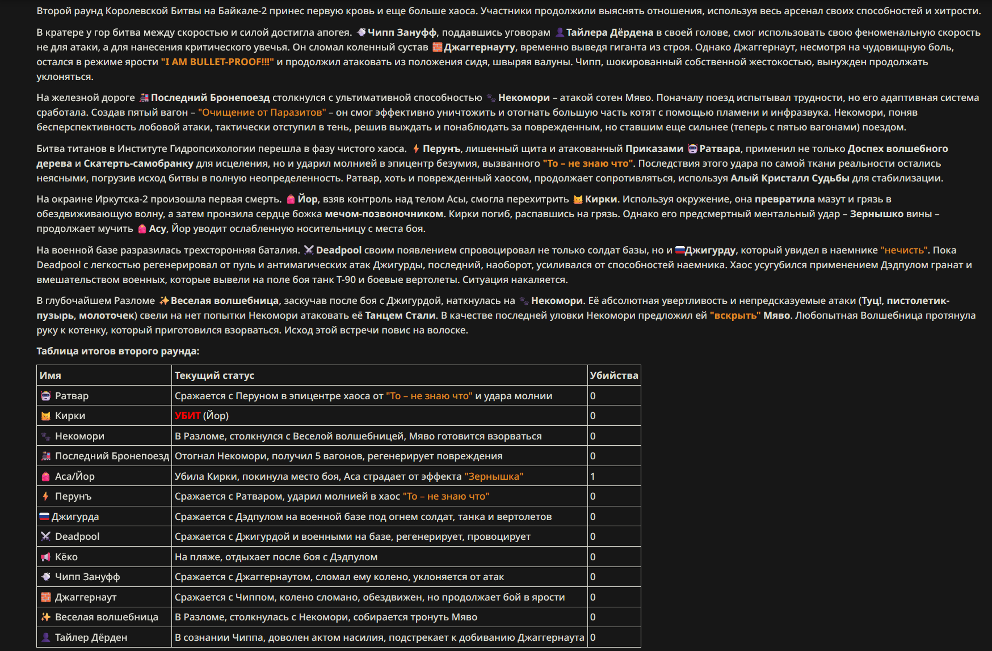
Task: Click the sparkles emoji before bold Веселая волшебница in the paragraph
Action: coord(164,301)
